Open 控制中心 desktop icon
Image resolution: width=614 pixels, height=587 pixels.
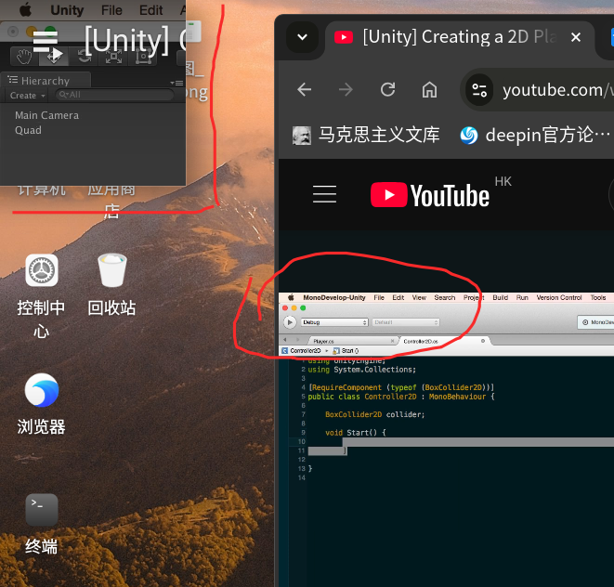coord(41,295)
